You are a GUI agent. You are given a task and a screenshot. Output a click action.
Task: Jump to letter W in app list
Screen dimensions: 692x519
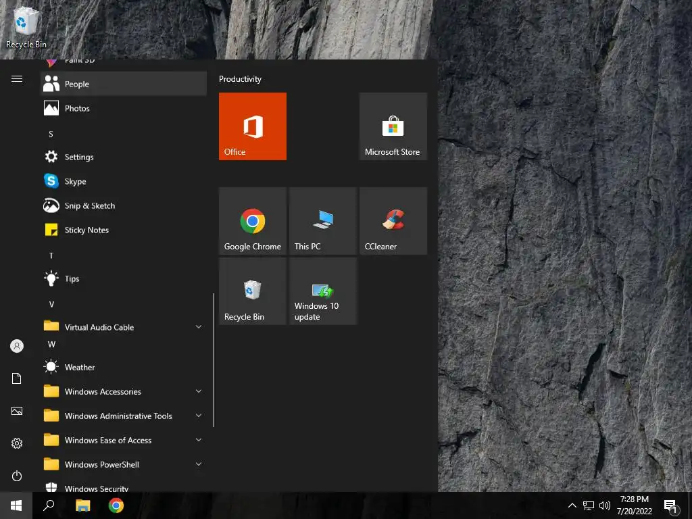(x=51, y=344)
